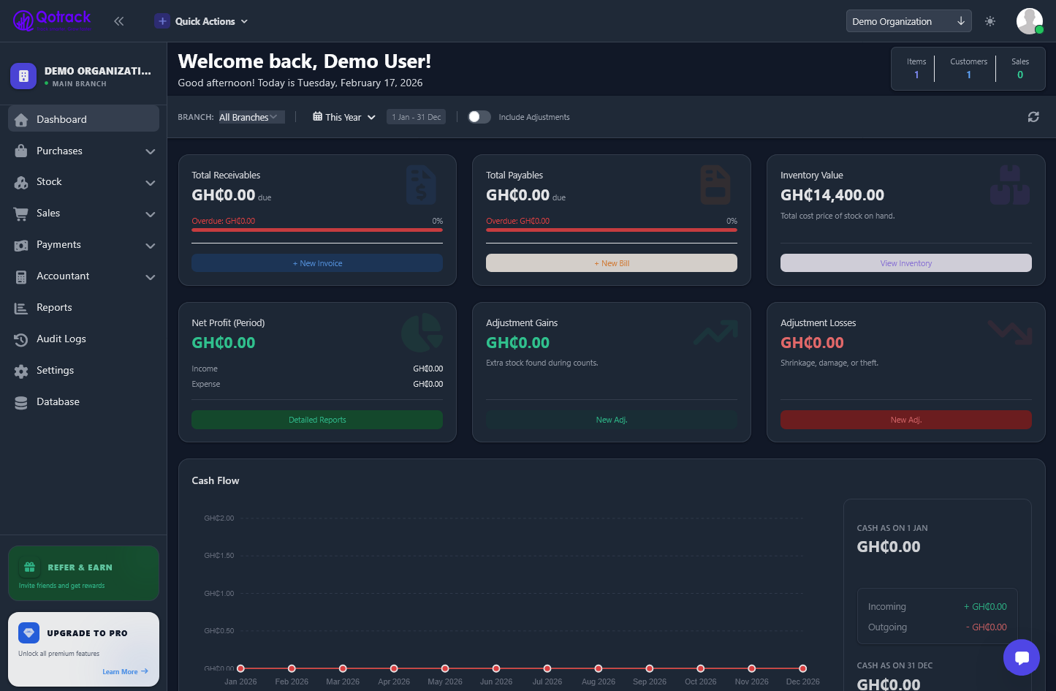Screen dimensions: 1056x691
Task: Click the View Inventory button
Action: click(x=906, y=263)
